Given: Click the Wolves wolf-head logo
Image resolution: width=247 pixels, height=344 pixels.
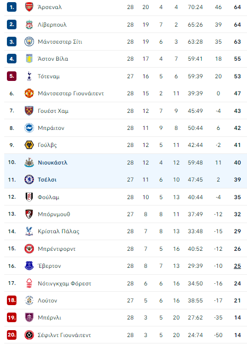Looking at the screenshot, I should (x=29, y=145).
